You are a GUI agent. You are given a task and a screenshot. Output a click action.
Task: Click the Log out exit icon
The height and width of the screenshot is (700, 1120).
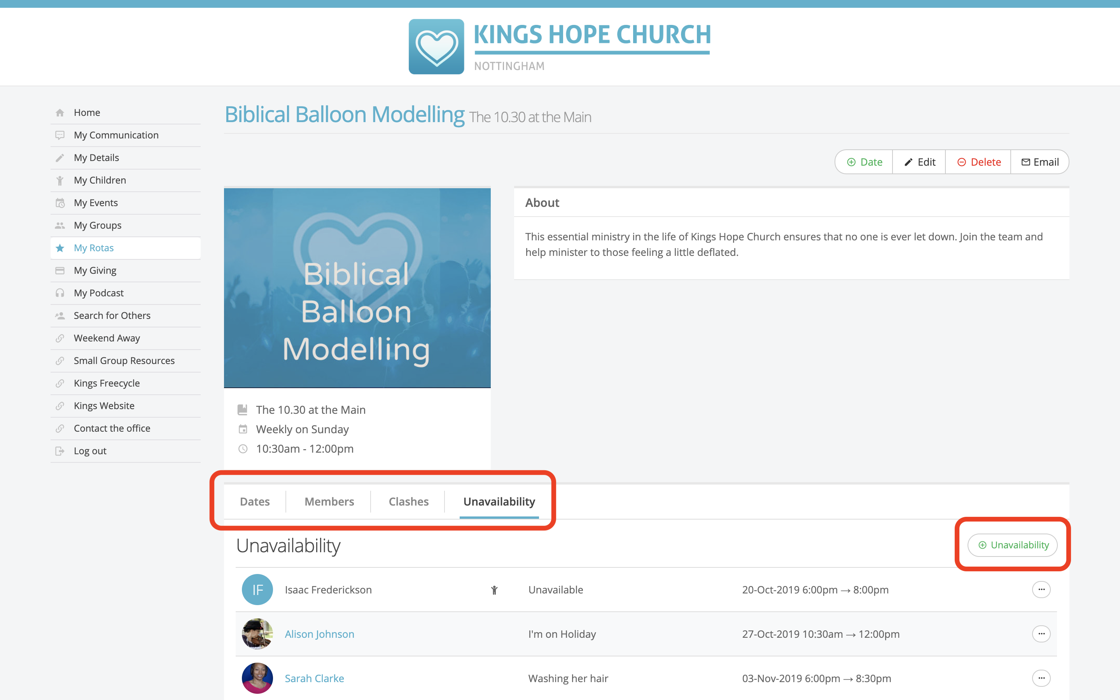(60, 451)
